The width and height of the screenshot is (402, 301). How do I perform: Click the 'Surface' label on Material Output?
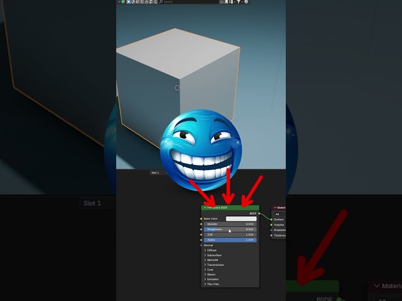coord(279,219)
